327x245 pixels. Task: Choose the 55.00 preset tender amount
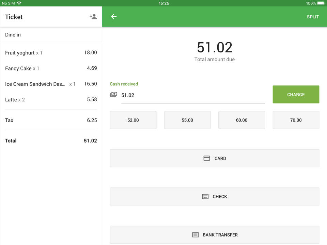(187, 120)
